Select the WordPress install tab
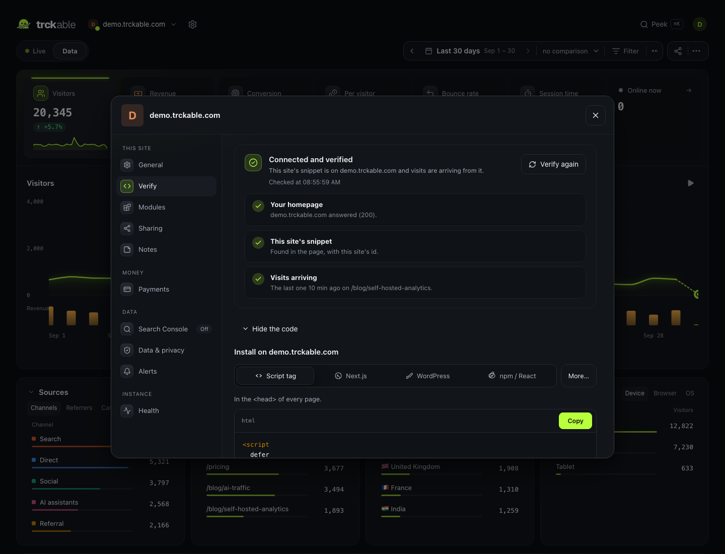The height and width of the screenshot is (554, 725). (427, 376)
